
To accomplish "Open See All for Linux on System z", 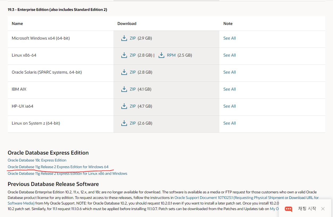I will coord(229,123).
